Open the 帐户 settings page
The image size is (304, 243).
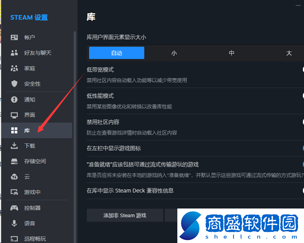coord(37,37)
